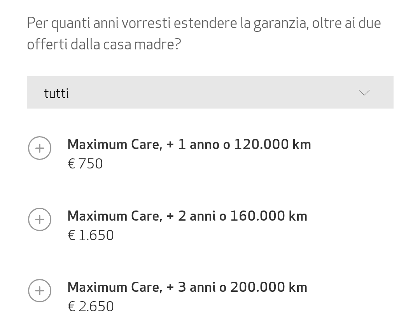Image resolution: width=420 pixels, height=335 pixels.
Task: Click the chevron arrow in the tutti dropdown
Action: click(x=364, y=93)
